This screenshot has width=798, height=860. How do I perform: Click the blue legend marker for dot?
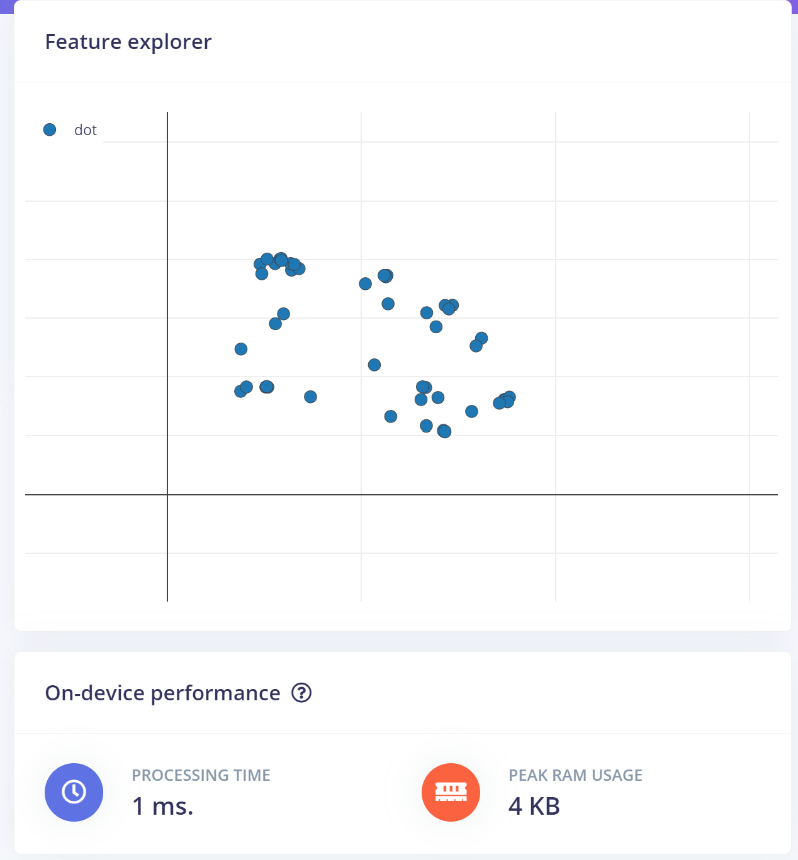(50, 130)
